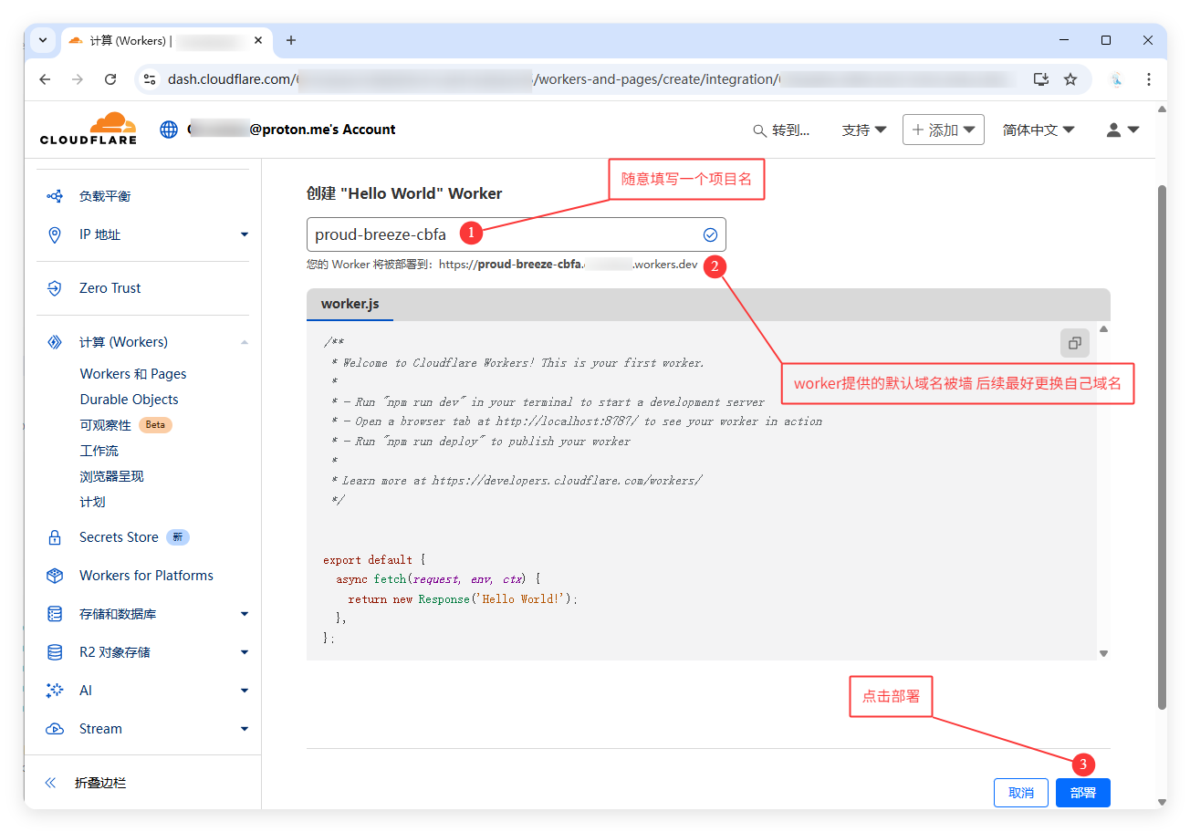Screen dimensions: 1190x832
Task: Open the user profile icon menu
Action: coord(1122,130)
